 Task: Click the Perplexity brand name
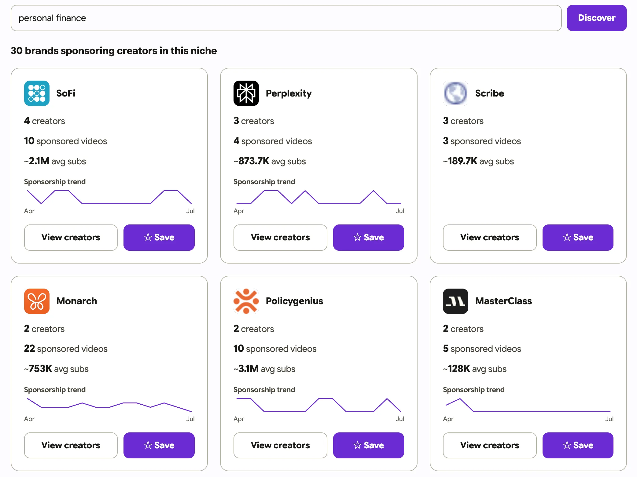(289, 93)
